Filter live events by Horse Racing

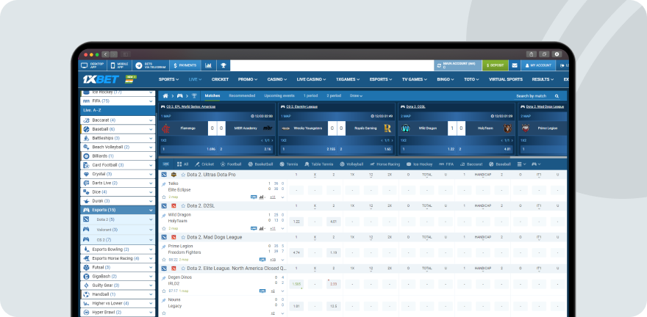tap(385, 164)
